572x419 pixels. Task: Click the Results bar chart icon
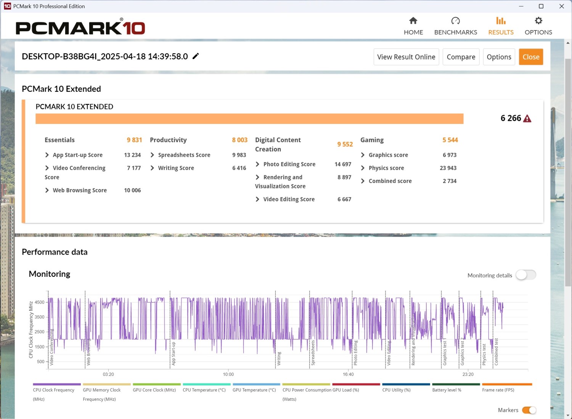click(501, 21)
